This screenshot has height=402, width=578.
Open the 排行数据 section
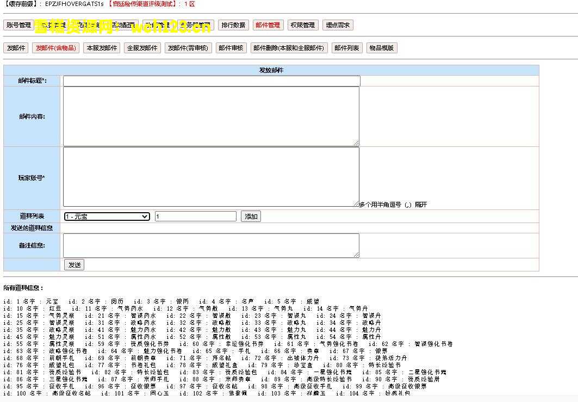click(233, 25)
